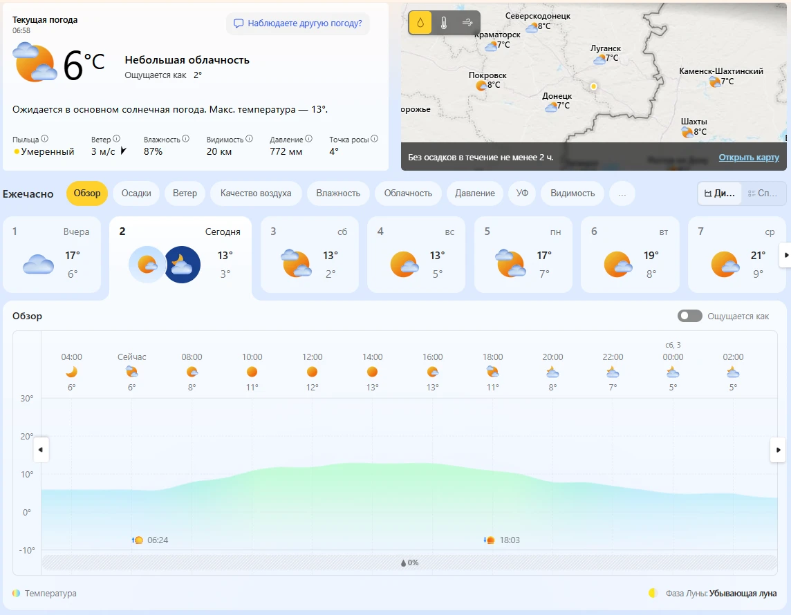The height and width of the screenshot is (615, 791).
Task: Select Saturday 3 forecast card
Action: (x=310, y=254)
